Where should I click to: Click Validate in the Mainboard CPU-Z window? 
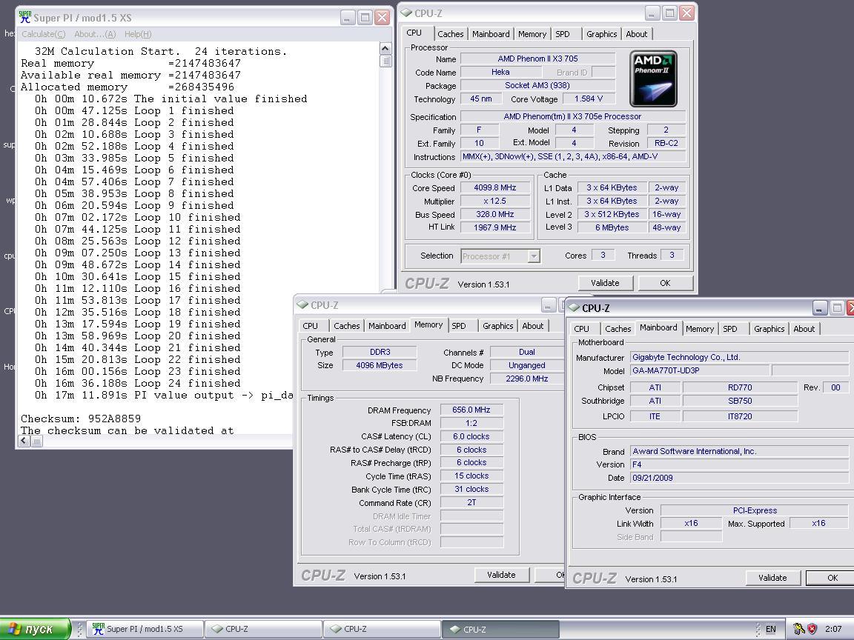click(772, 578)
